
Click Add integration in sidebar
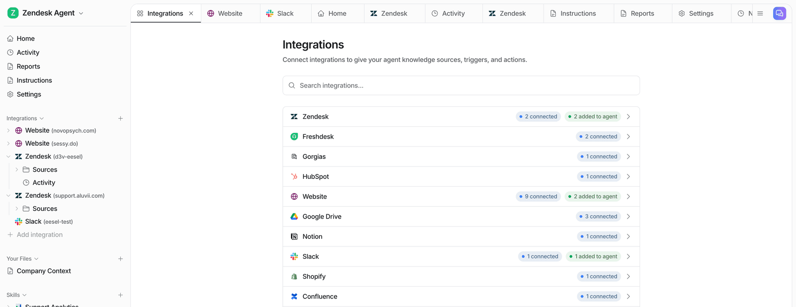click(x=35, y=235)
